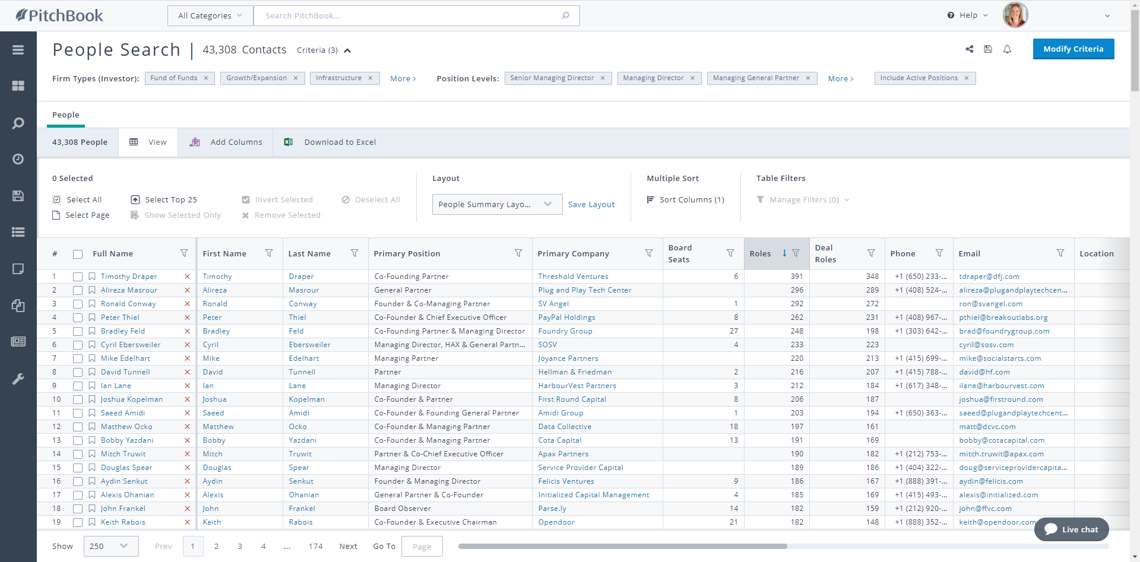
Task: Check the box for Alireza Masrour
Action: point(78,290)
